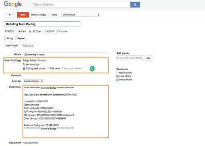Click inside the Description text area

66,112
